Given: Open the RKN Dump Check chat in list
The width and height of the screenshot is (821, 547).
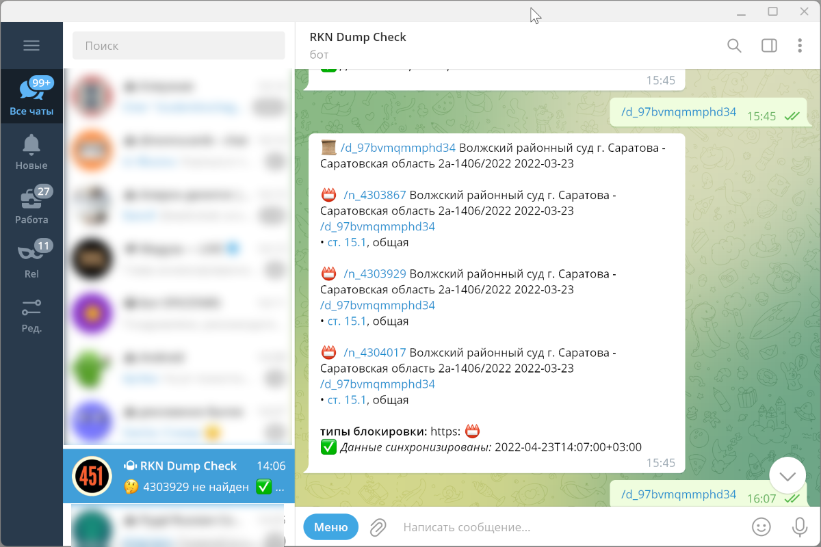Looking at the screenshot, I should 179,476.
